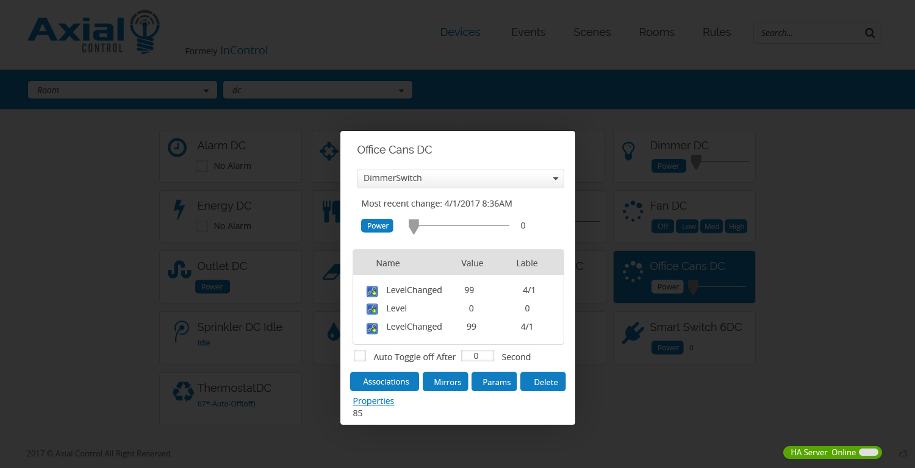Go to the Devices menu
The height and width of the screenshot is (468, 915).
(461, 32)
